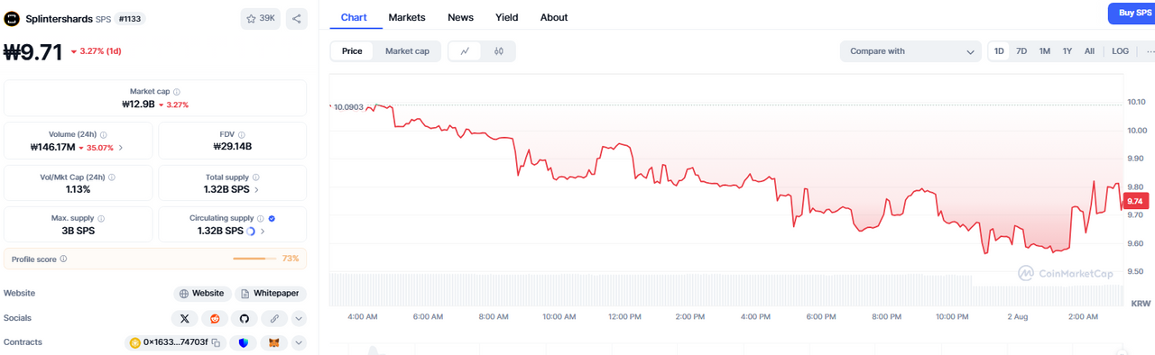Open the Yield tab
Image resolution: width=1155 pixels, height=355 pixels.
506,17
